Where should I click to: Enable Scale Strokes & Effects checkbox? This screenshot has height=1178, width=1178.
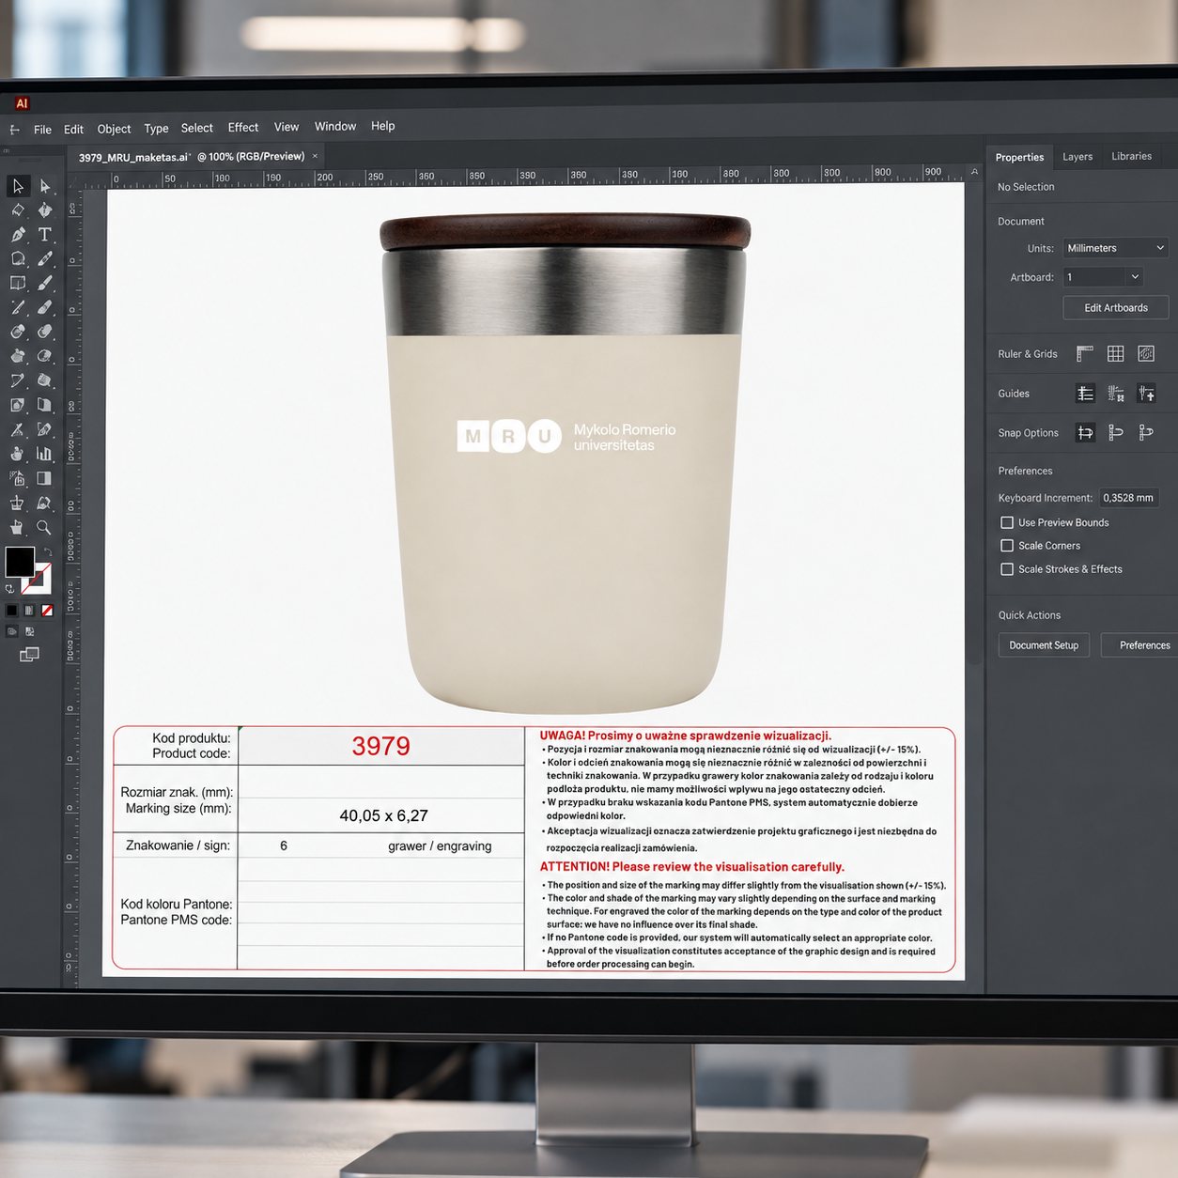[x=1007, y=569]
